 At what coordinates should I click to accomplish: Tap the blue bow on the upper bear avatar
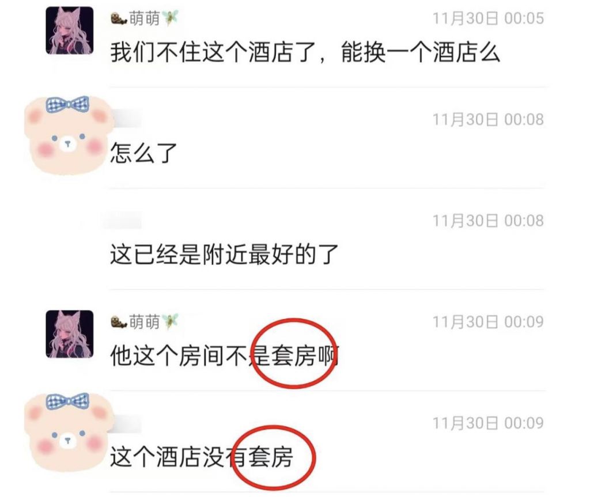tap(68, 104)
